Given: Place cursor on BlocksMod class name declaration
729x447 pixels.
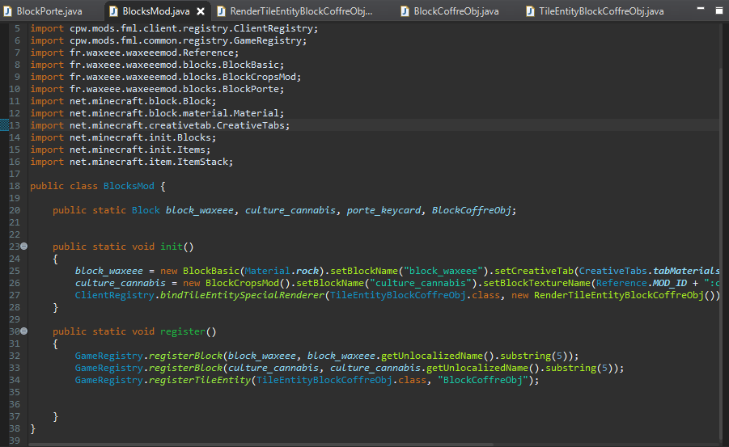Looking at the screenshot, I should point(129,186).
